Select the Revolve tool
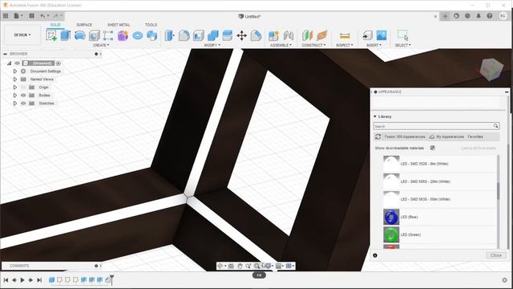 [80, 35]
